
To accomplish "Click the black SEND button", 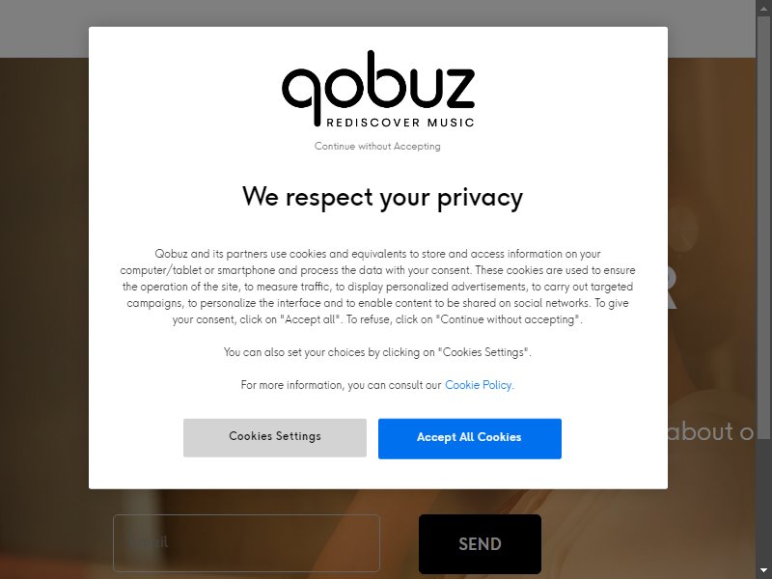I will point(480,543).
